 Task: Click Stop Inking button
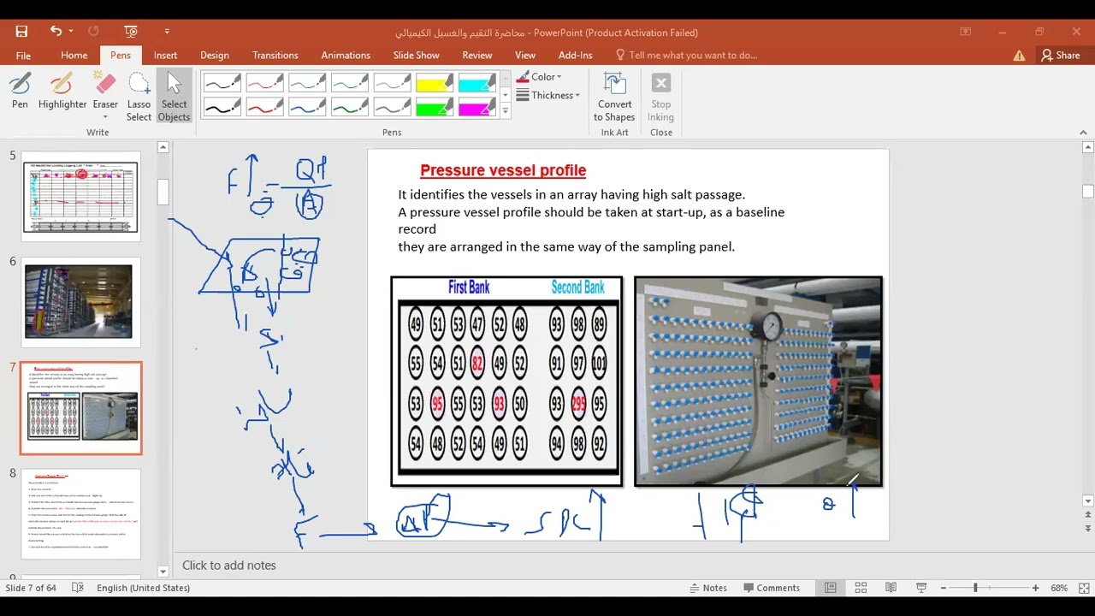pos(660,97)
